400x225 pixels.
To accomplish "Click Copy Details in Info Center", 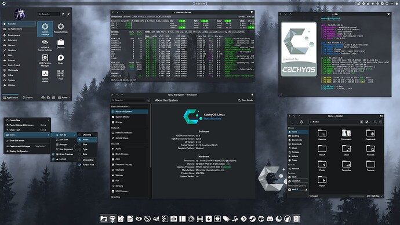I will 245,100.
